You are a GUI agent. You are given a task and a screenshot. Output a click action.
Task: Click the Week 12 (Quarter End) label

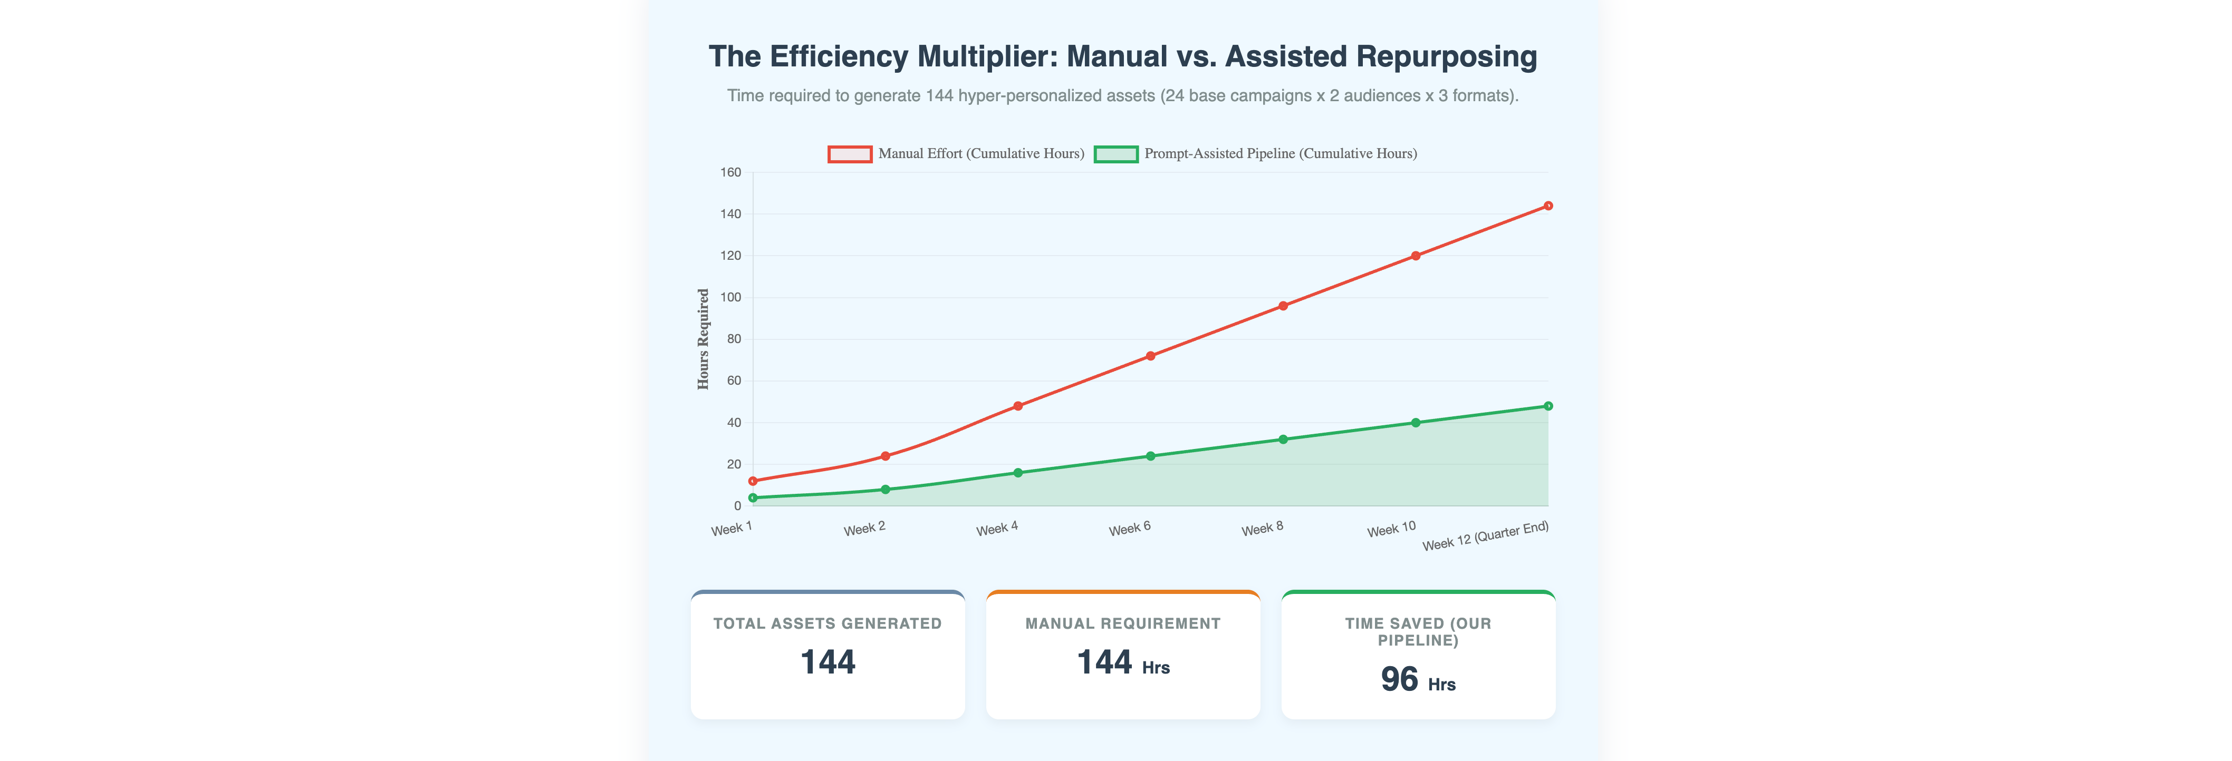tap(1485, 536)
